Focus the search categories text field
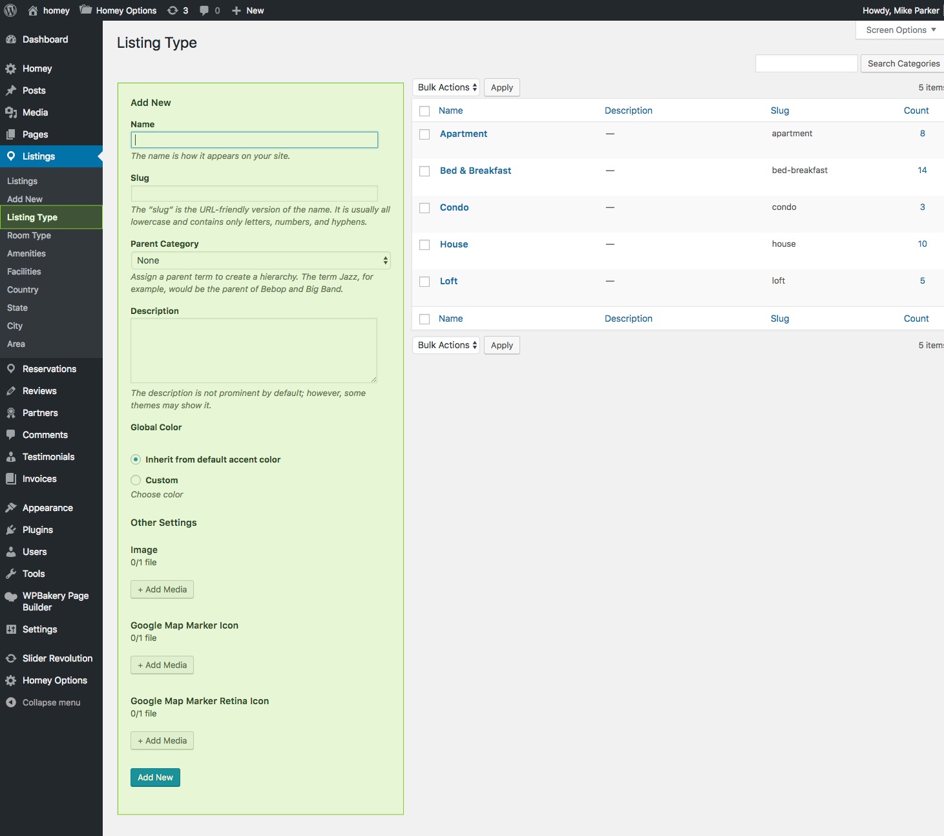 (x=806, y=63)
